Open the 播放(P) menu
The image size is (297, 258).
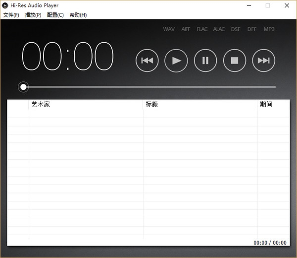pyautogui.click(x=33, y=15)
